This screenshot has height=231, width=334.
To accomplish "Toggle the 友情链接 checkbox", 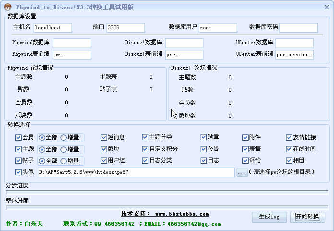I will pyautogui.click(x=289, y=137).
